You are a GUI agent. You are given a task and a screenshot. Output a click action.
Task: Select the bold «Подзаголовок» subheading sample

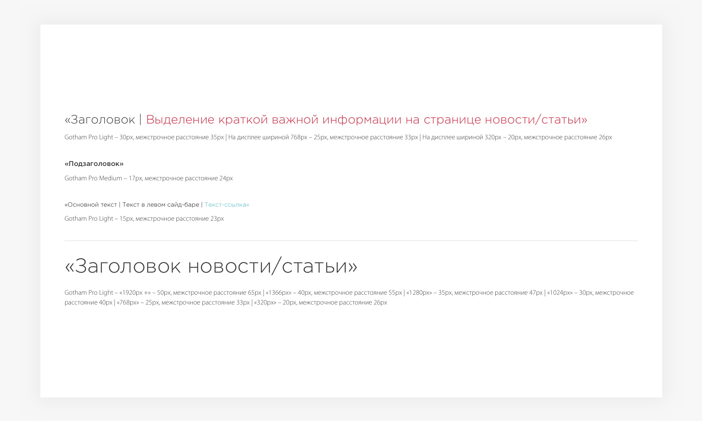(94, 164)
